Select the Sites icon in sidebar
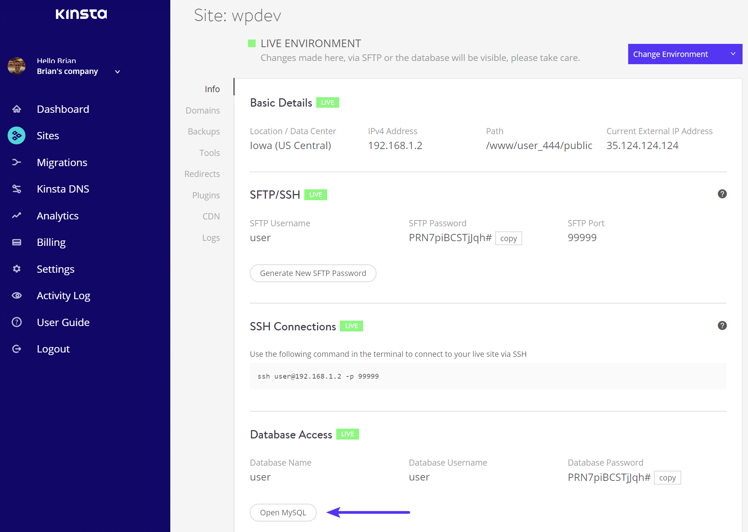The height and width of the screenshot is (532, 748). [17, 136]
